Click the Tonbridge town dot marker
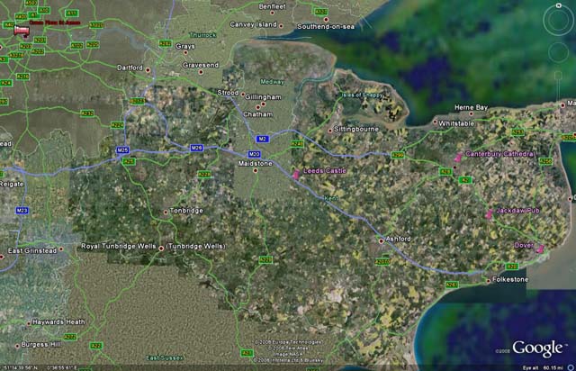 tap(166, 212)
